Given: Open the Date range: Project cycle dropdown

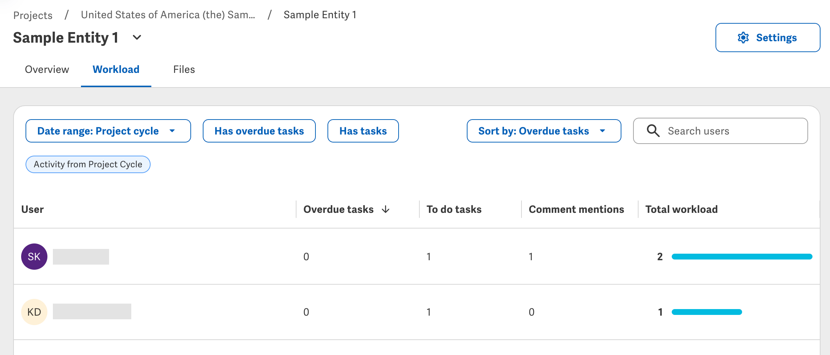Looking at the screenshot, I should coord(108,131).
